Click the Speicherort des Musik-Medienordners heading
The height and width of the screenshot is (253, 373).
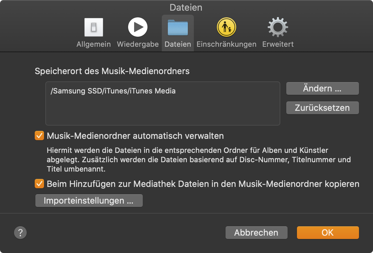click(x=112, y=71)
